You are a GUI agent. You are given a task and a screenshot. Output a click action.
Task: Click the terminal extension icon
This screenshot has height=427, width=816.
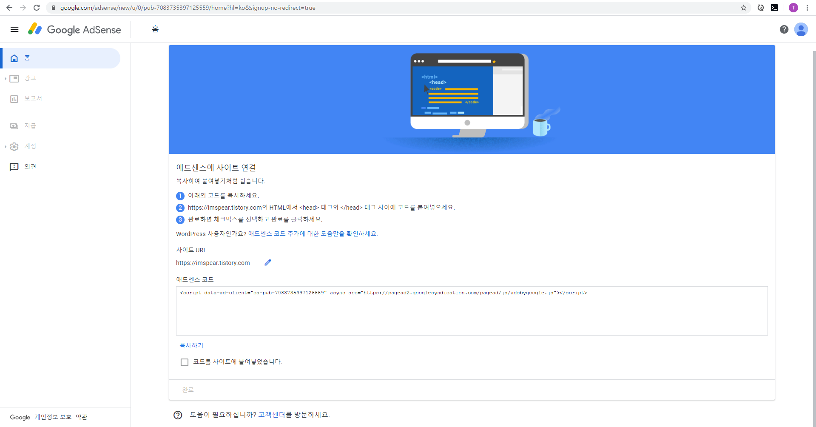(x=774, y=8)
